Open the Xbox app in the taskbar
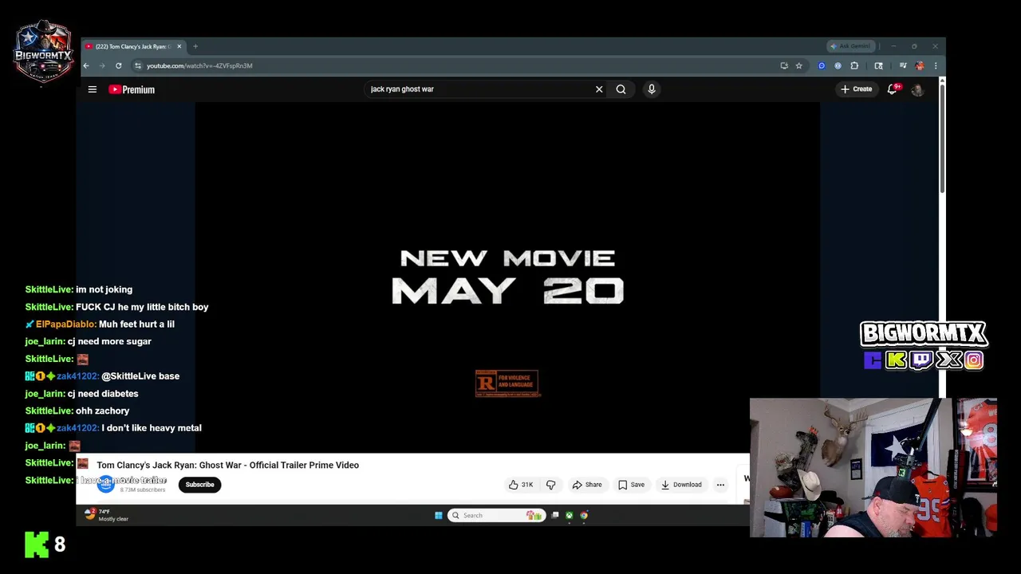 click(x=569, y=516)
